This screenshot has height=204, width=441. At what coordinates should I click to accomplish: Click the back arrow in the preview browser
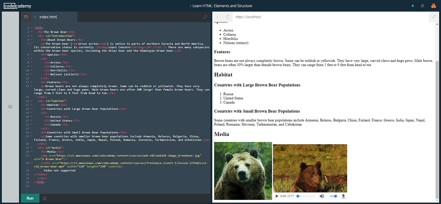coord(217,17)
